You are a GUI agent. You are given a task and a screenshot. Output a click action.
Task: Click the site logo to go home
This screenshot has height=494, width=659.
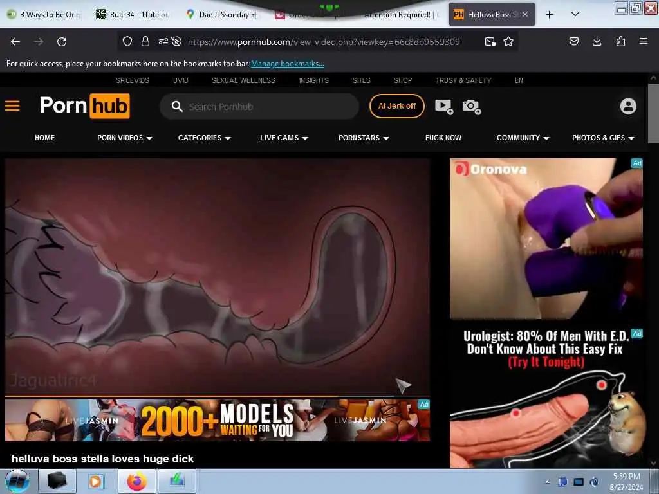84,106
